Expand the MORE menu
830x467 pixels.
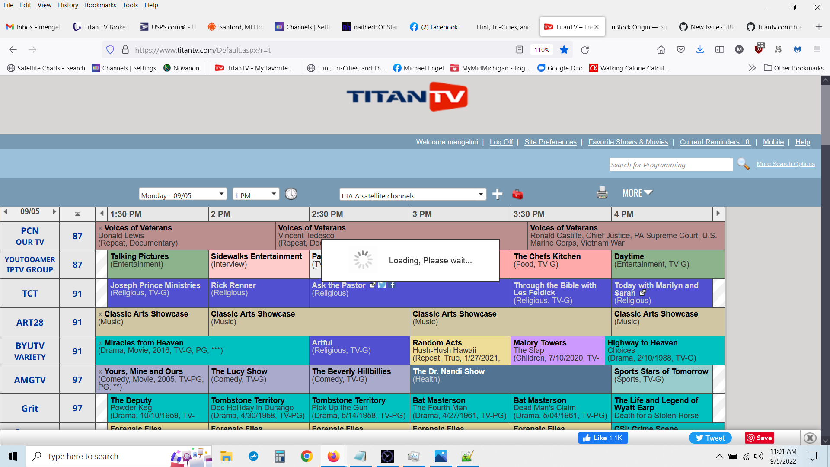[x=636, y=193]
